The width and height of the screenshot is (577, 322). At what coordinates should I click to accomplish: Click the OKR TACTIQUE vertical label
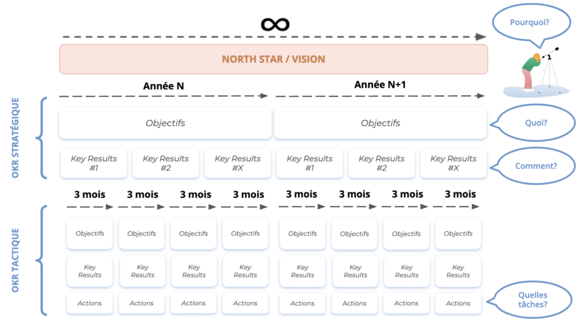(x=15, y=260)
